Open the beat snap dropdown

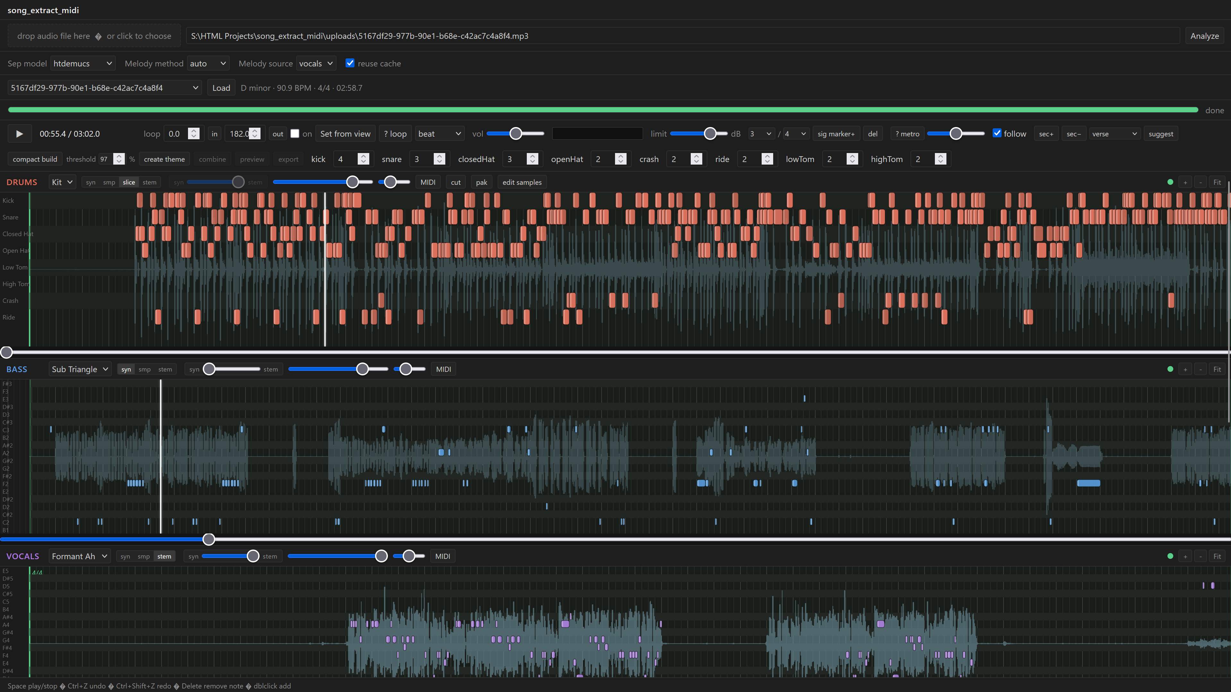439,134
